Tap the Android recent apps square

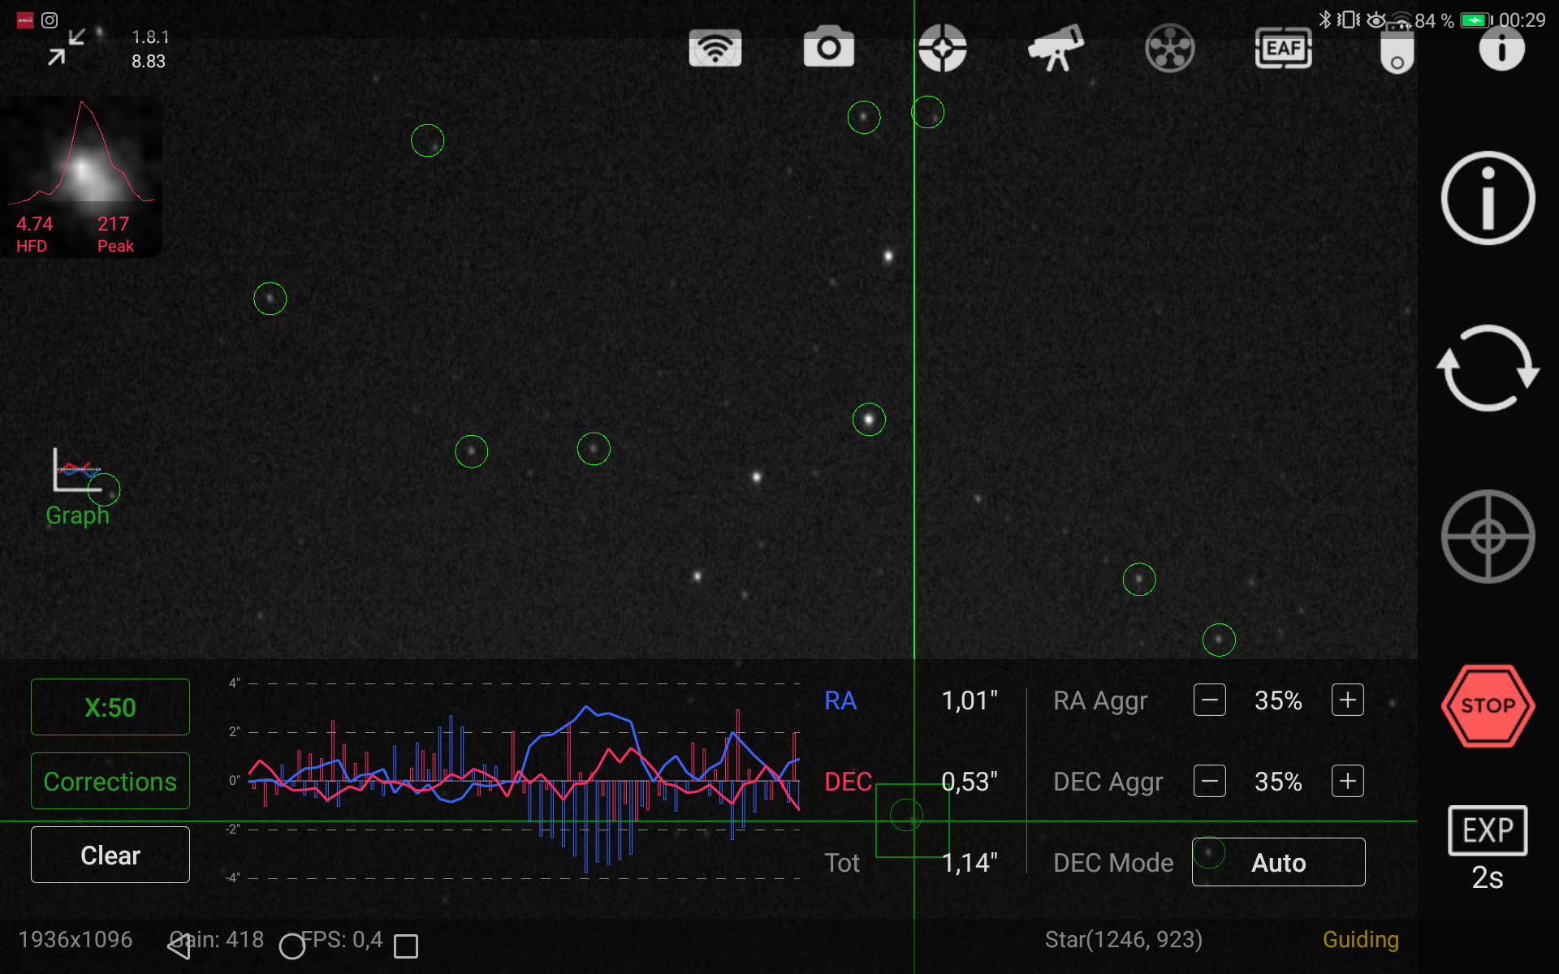coord(406,946)
